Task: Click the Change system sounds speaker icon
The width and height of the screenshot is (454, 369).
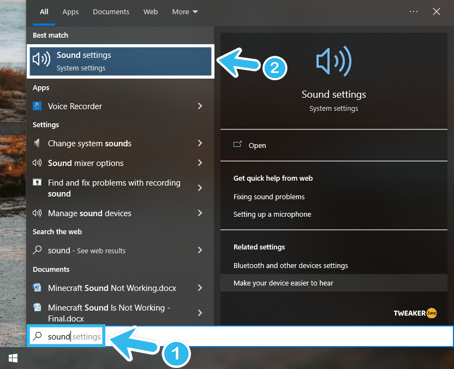Action: tap(37, 143)
